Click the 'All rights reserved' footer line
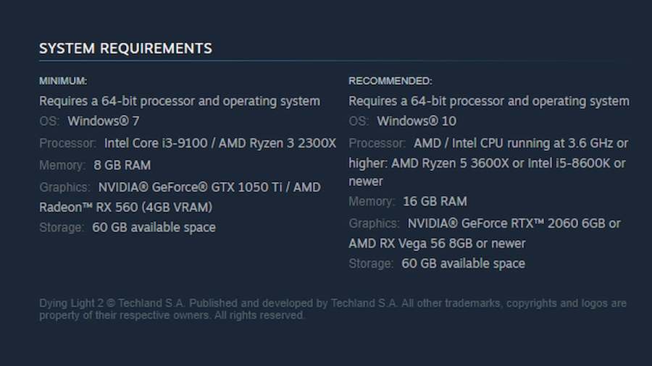 coord(172,315)
